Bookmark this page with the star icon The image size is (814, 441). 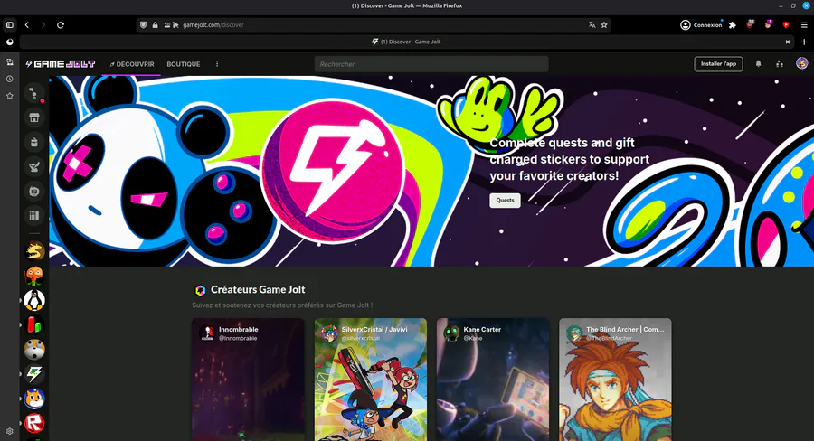coord(604,25)
